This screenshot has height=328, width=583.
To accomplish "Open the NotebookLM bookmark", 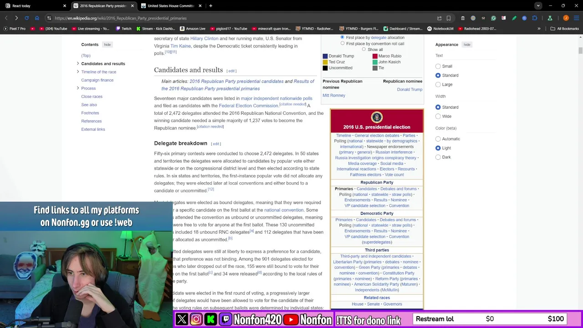I will (440, 29).
